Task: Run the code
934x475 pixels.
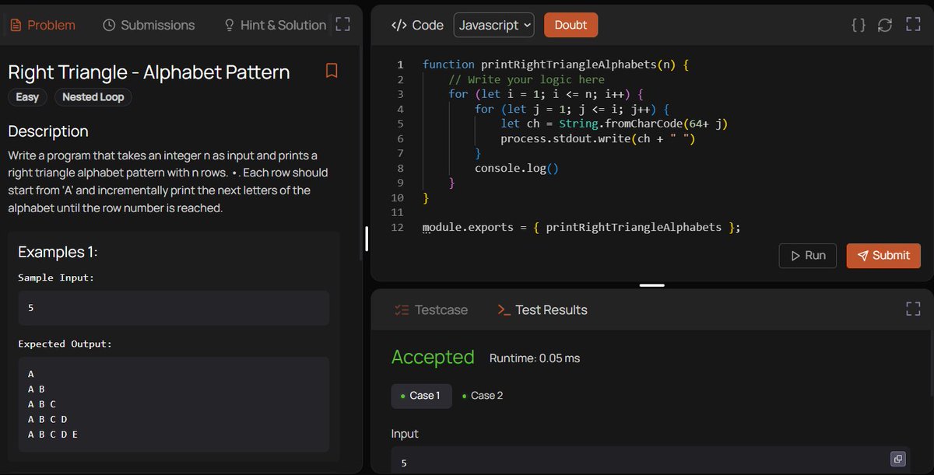Action: 808,256
